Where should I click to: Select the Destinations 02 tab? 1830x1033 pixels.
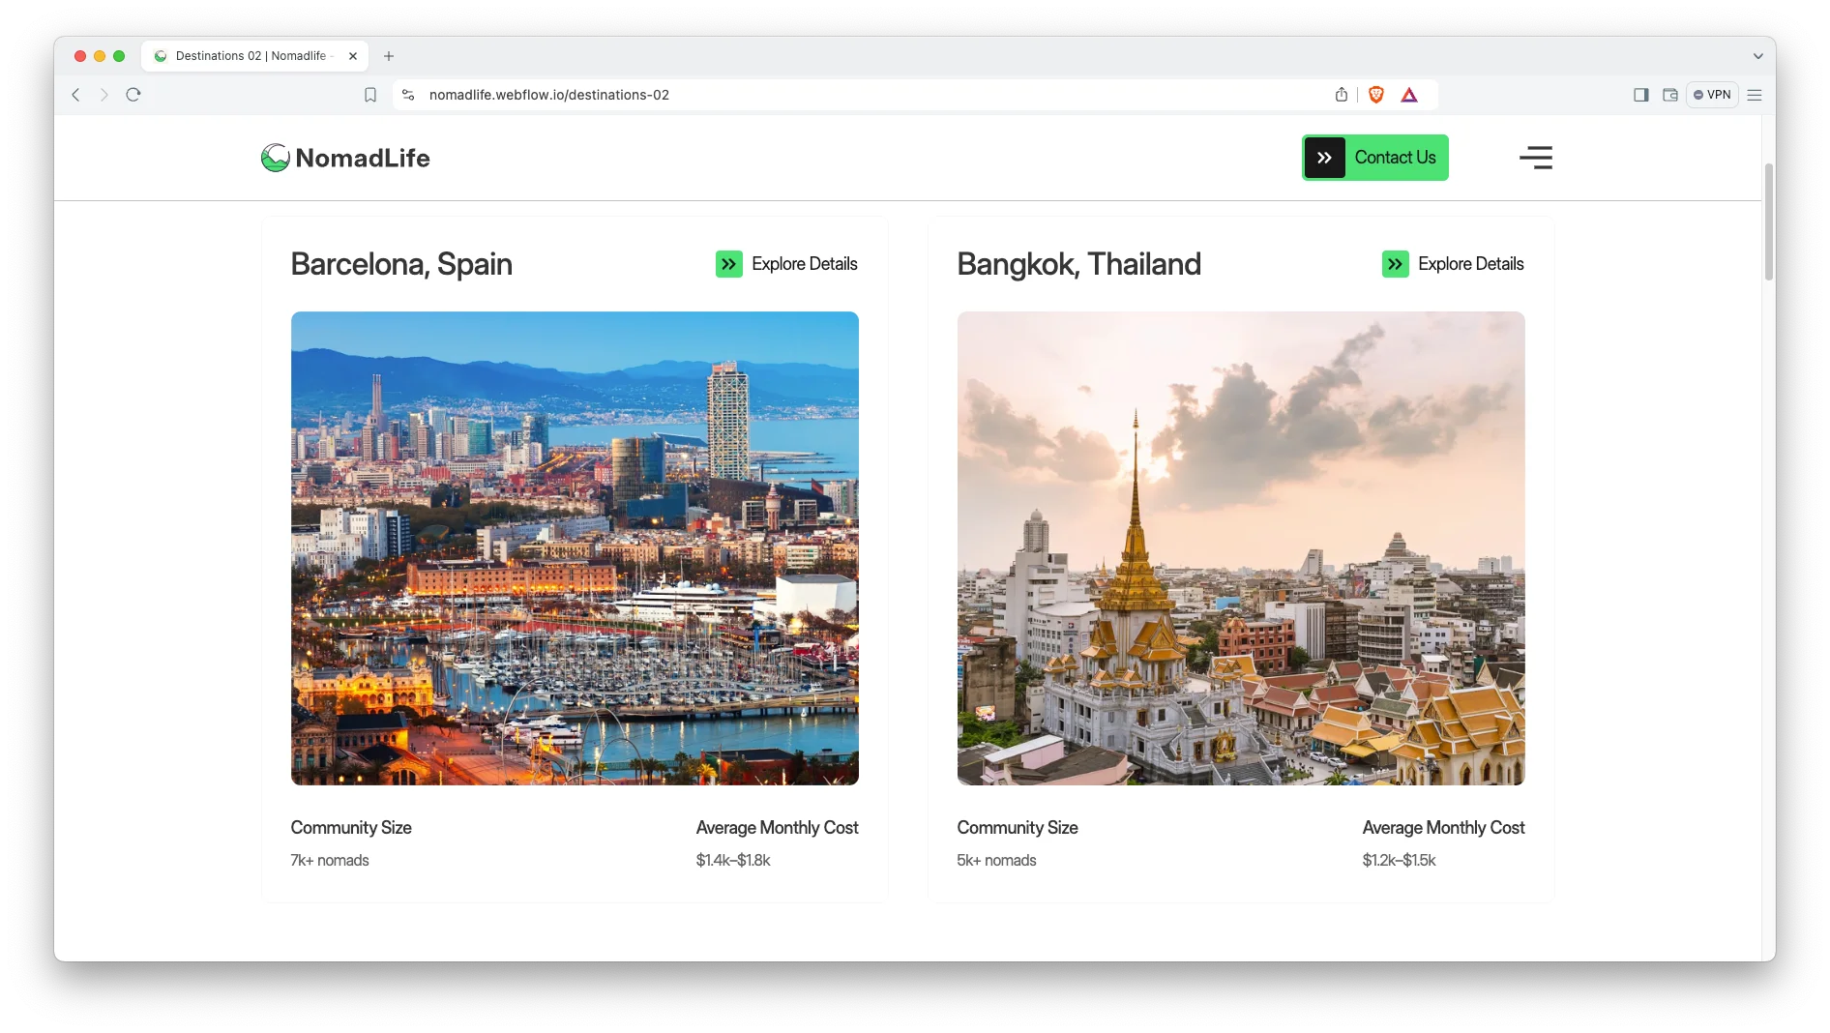click(251, 56)
